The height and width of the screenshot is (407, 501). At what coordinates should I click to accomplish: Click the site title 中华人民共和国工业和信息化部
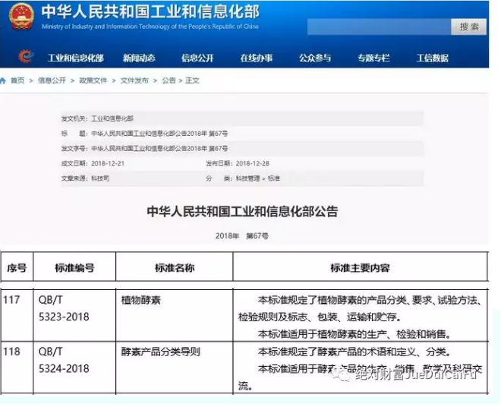pos(150,11)
